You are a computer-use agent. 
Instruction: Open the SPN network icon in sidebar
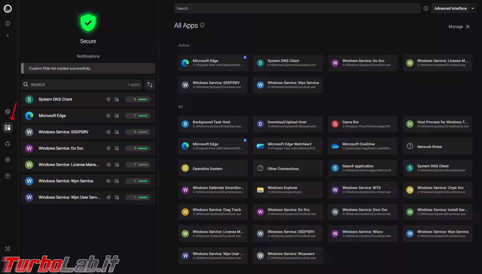(8, 144)
